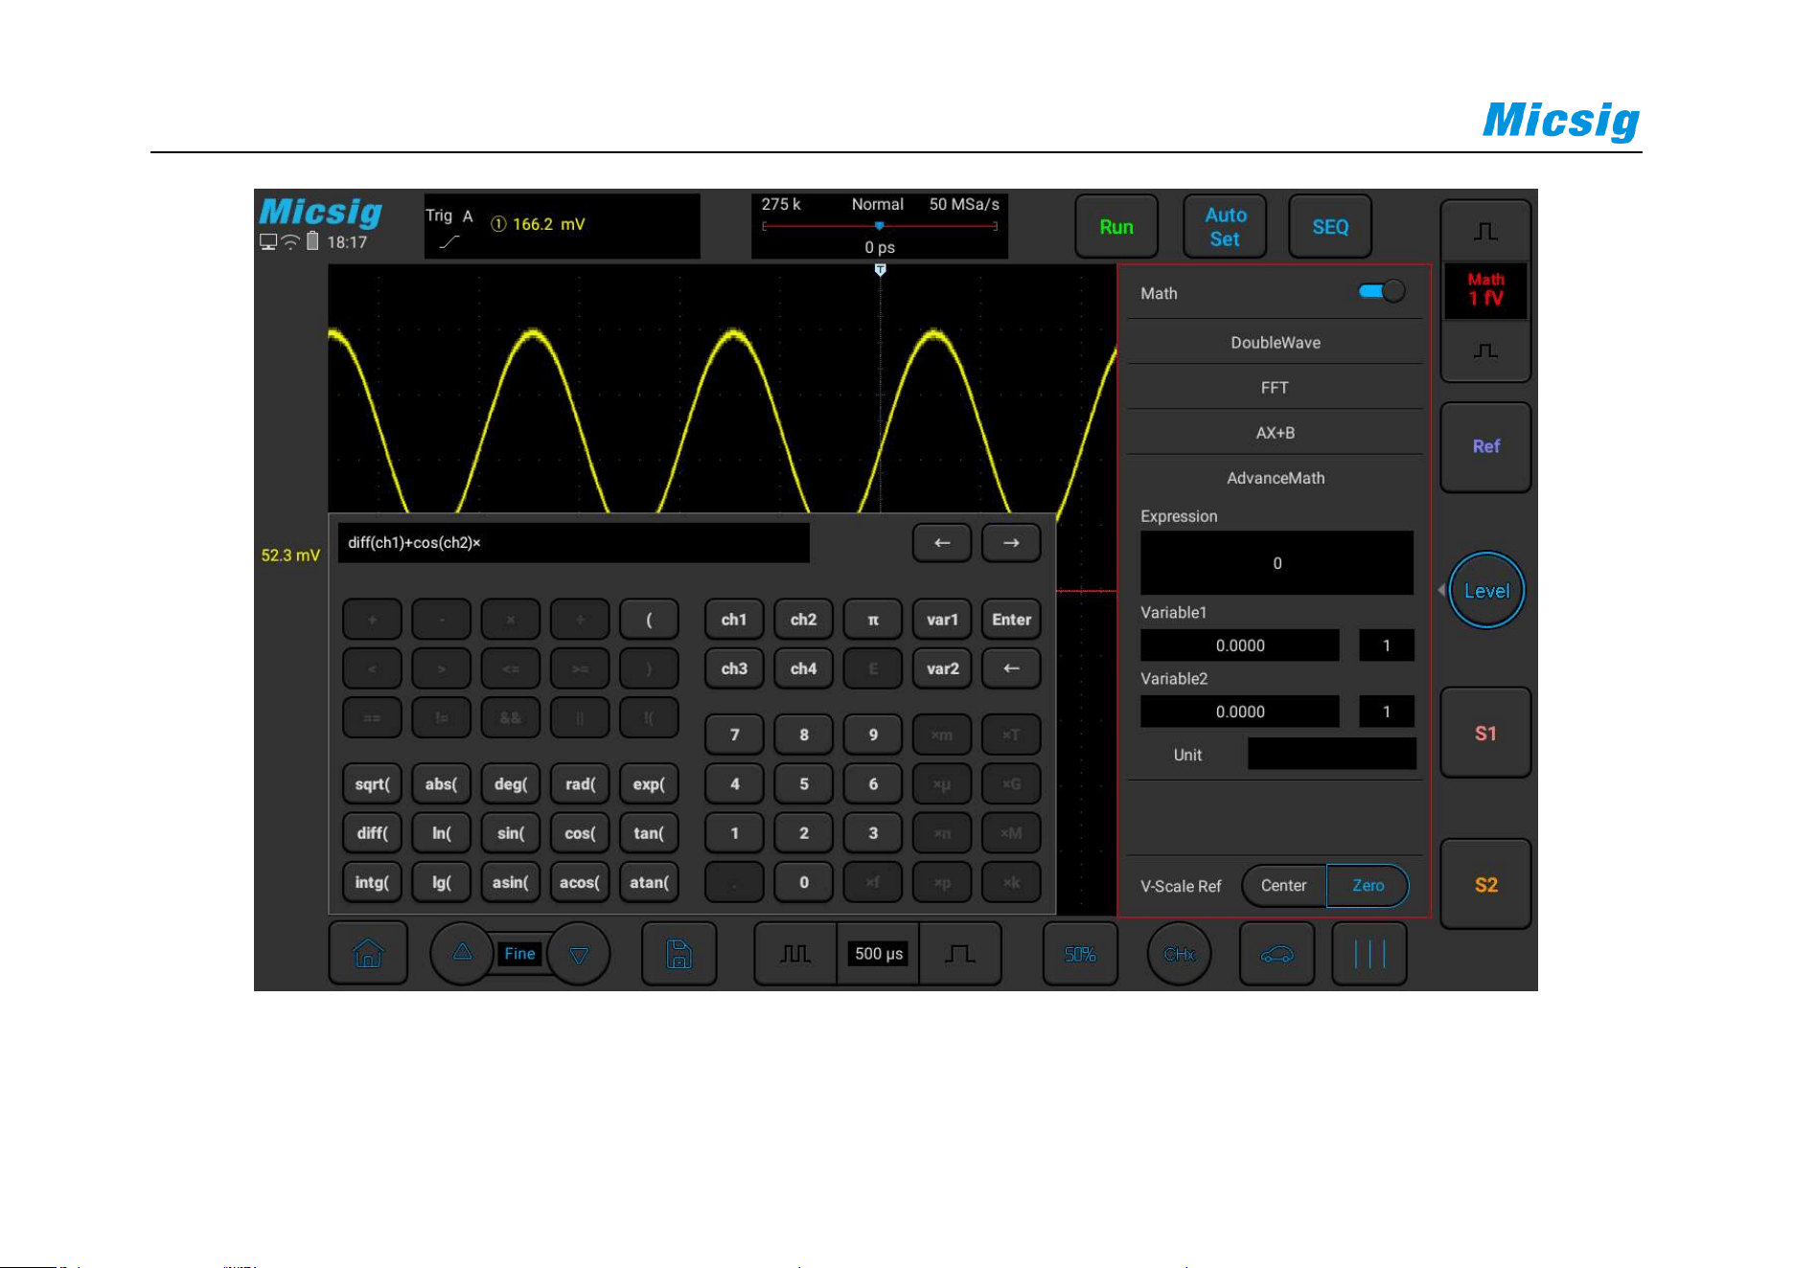Tap the lower pulse waveform button under Math
This screenshot has width=1794, height=1268.
[x=1485, y=351]
